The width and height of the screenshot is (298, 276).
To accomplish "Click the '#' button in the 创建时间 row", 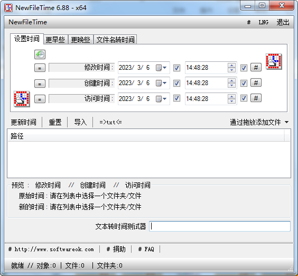I will [x=256, y=82].
